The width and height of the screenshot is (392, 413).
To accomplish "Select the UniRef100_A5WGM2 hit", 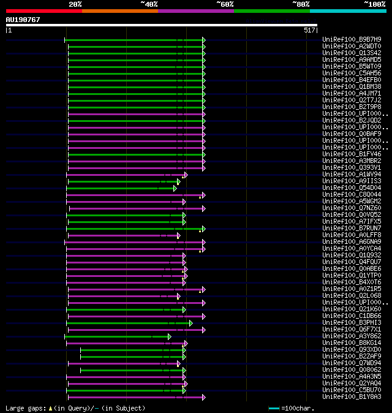I will [352, 201].
